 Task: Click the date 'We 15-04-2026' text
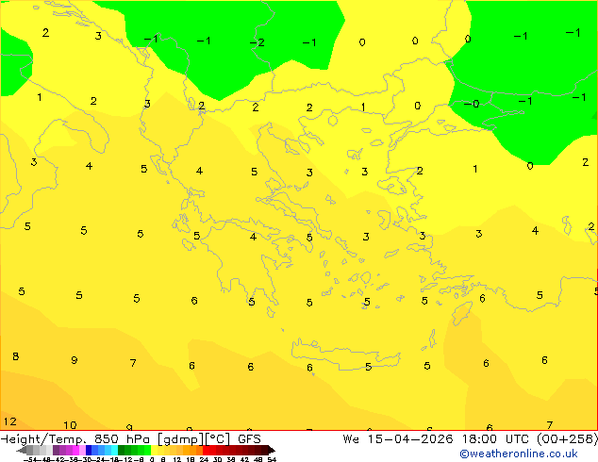point(398,439)
